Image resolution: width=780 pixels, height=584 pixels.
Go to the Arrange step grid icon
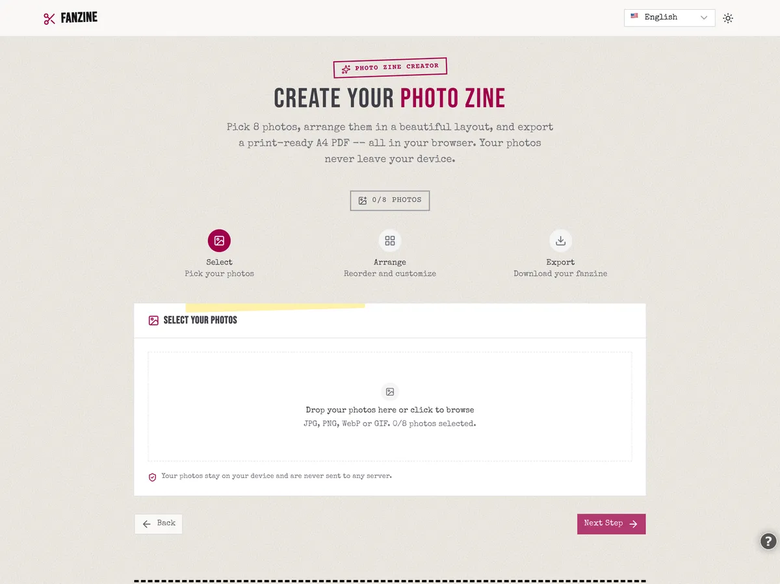coord(390,241)
